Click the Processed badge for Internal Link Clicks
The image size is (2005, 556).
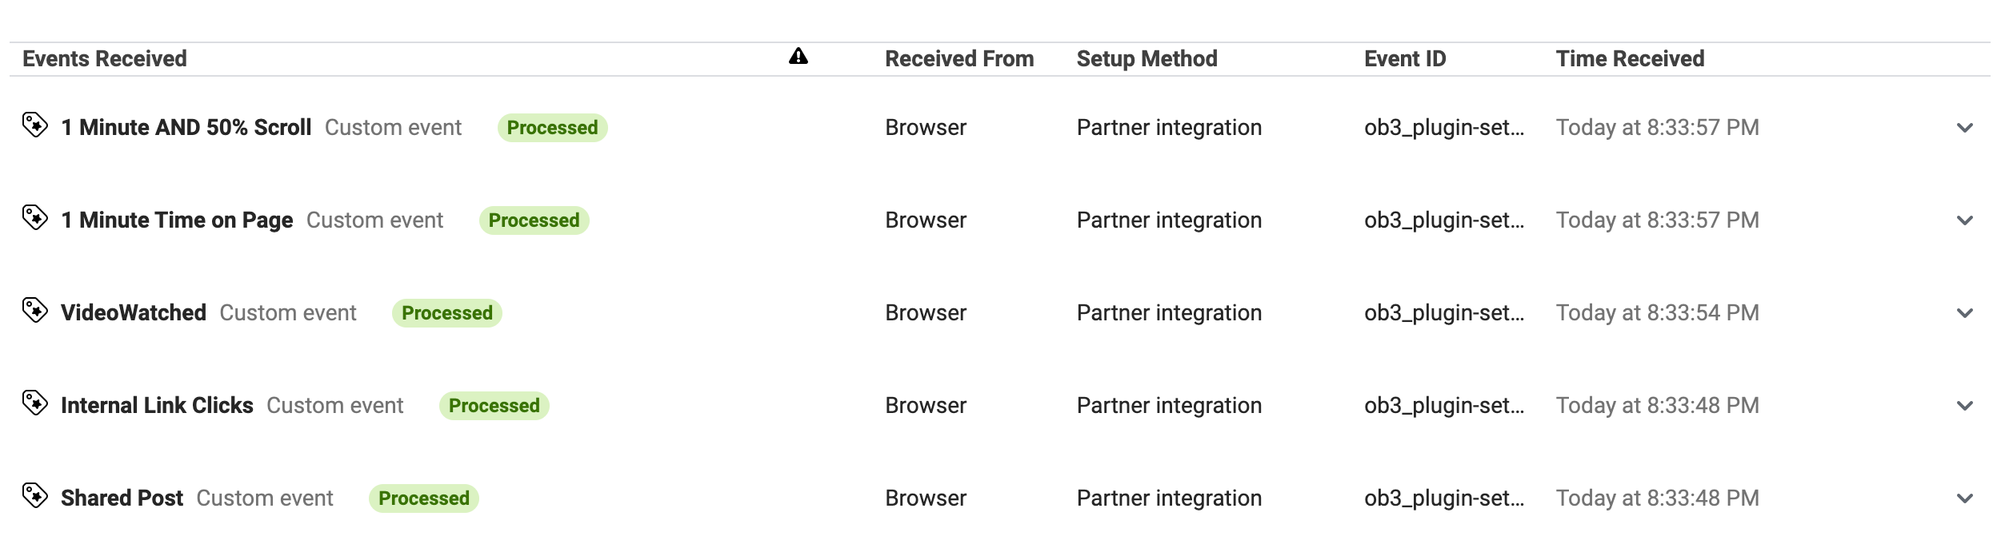pos(494,406)
